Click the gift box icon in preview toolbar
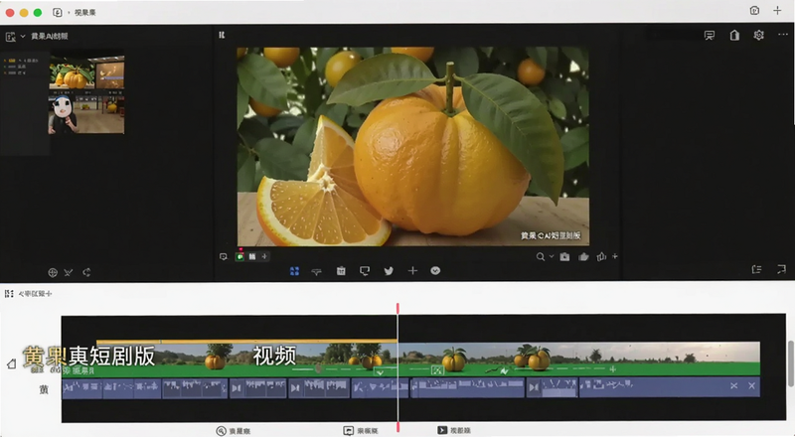Image resolution: width=795 pixels, height=437 pixels. (x=341, y=271)
